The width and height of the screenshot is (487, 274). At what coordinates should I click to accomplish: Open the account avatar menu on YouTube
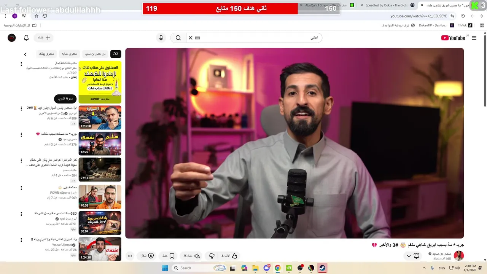[12, 38]
